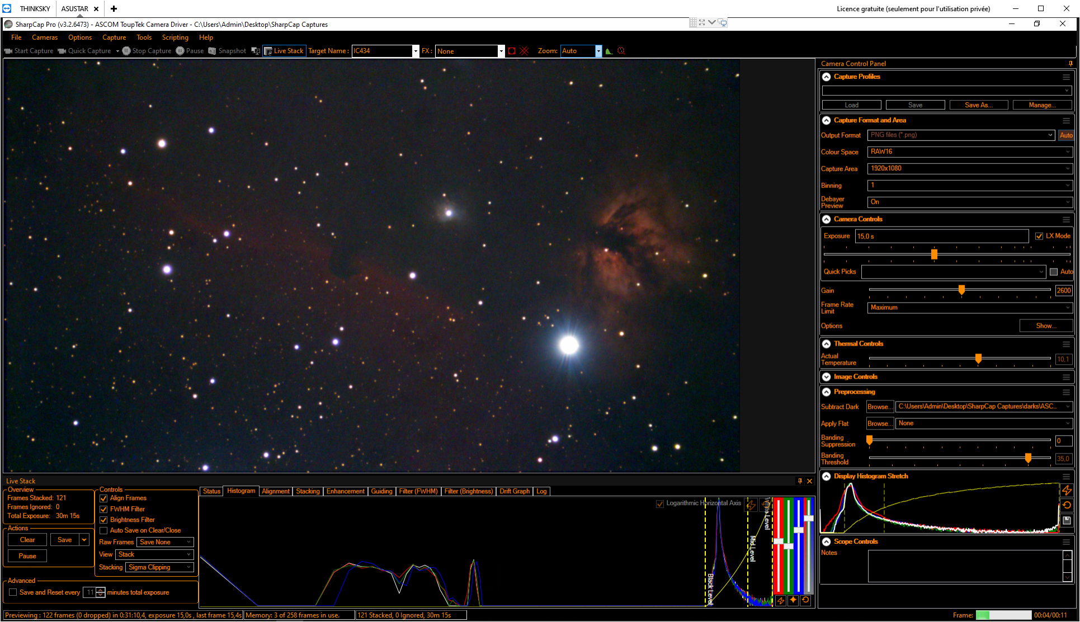This screenshot has width=1080, height=622.
Task: Toggle the LX Mode checkbox
Action: tap(1039, 236)
